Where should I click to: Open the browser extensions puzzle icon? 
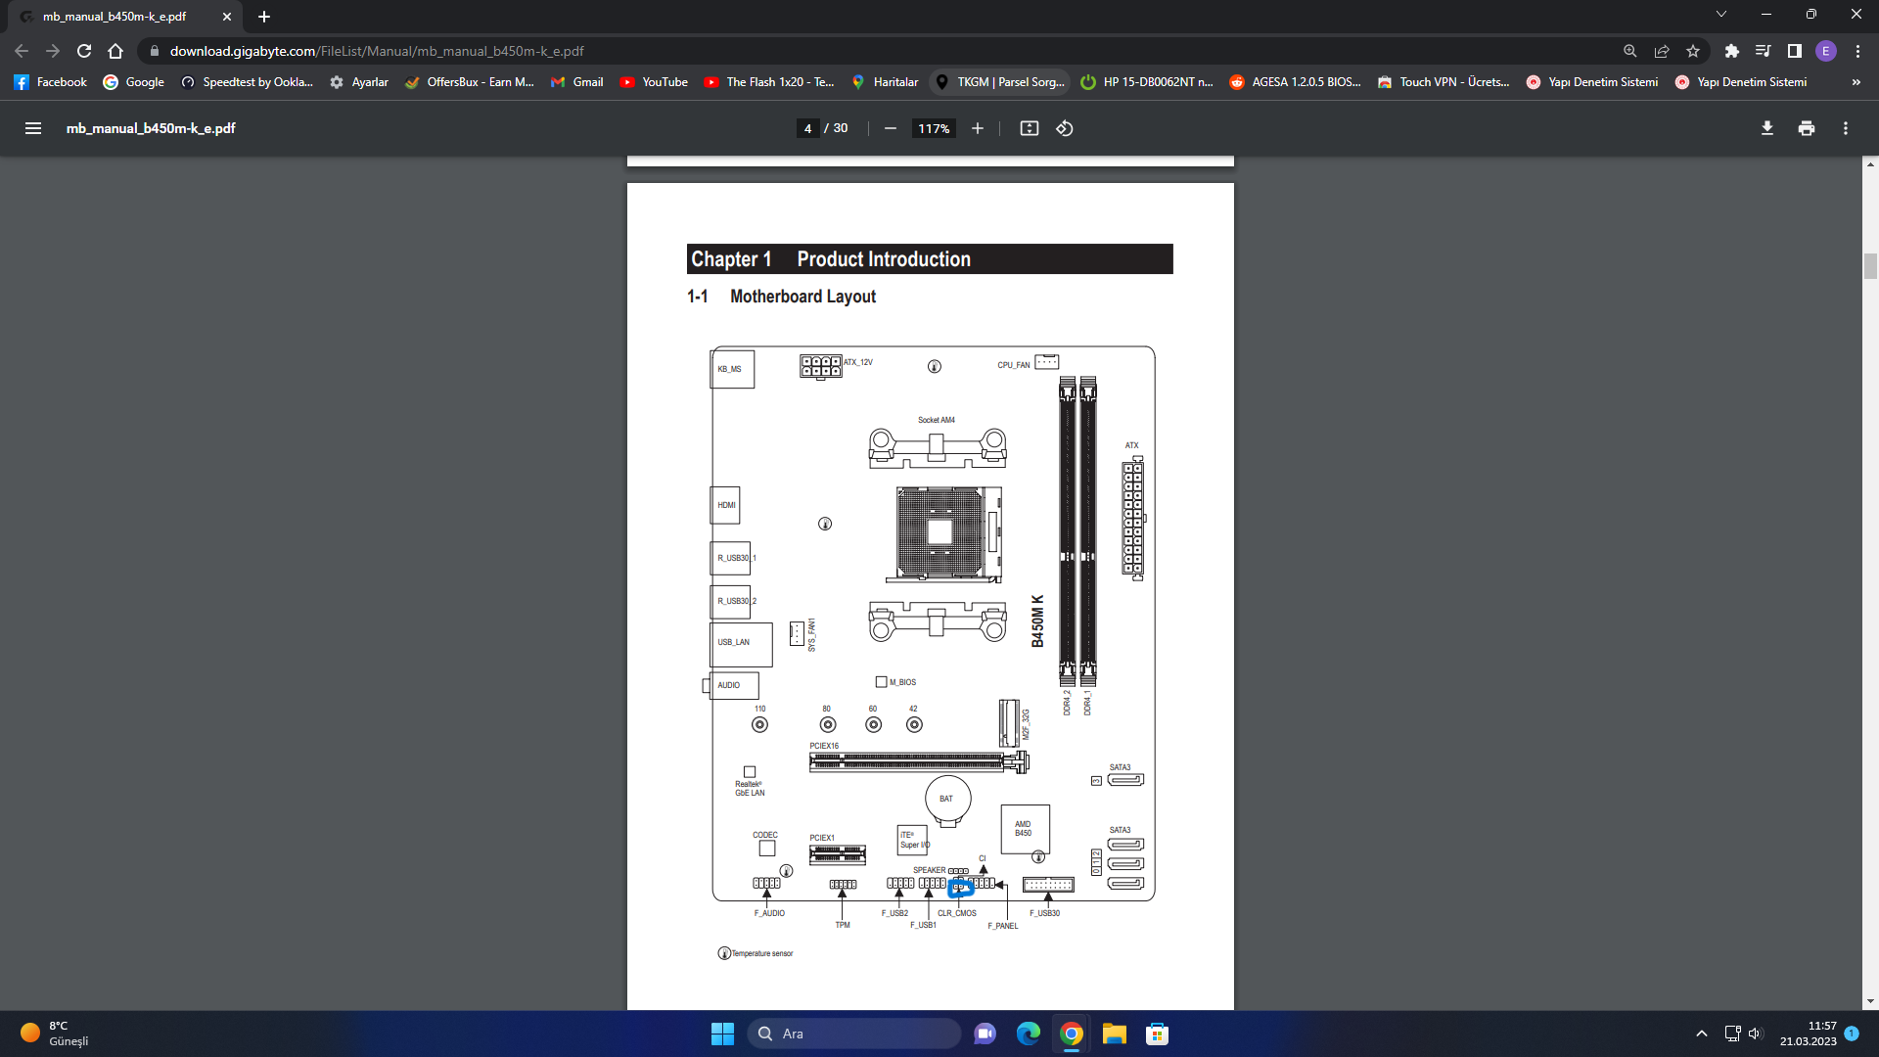1732,51
